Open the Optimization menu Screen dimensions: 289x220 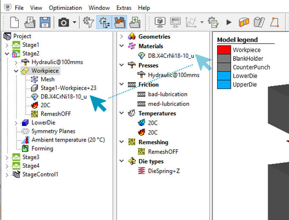point(65,8)
